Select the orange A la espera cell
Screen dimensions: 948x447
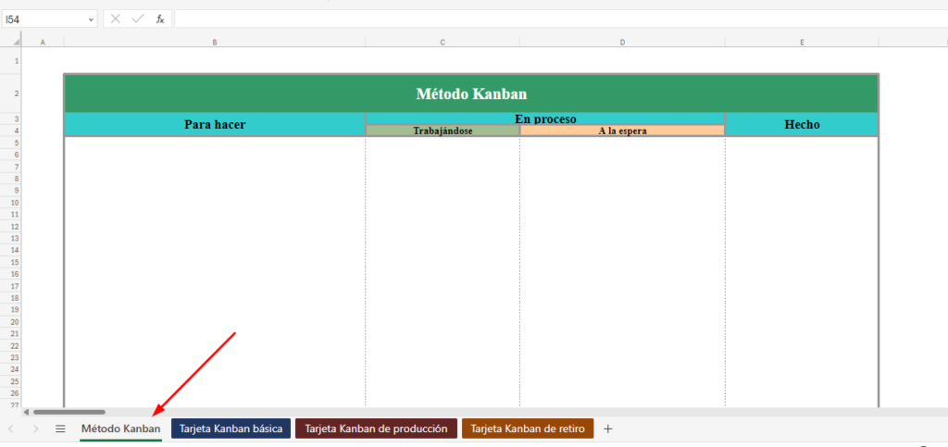point(622,130)
